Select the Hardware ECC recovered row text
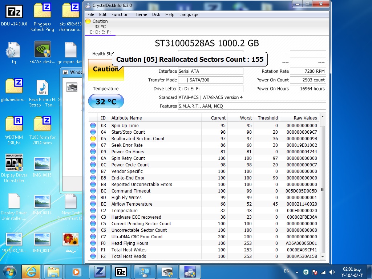The image size is (372, 279). (x=136, y=217)
